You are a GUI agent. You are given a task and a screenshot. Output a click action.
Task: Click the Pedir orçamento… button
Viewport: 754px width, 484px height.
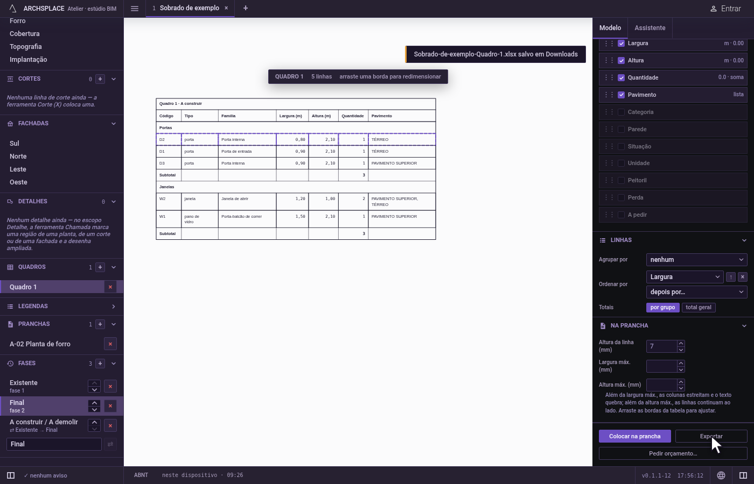[673, 453]
